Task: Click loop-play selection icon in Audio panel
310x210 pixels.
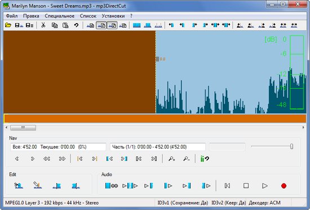Action: [x=112, y=186]
